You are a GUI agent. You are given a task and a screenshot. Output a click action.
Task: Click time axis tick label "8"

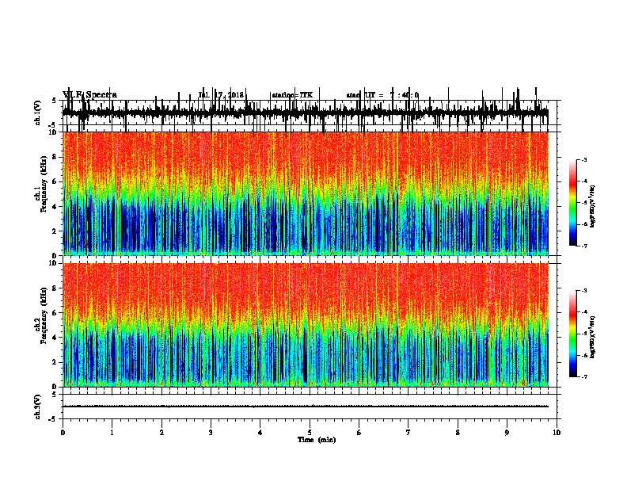tap(458, 433)
